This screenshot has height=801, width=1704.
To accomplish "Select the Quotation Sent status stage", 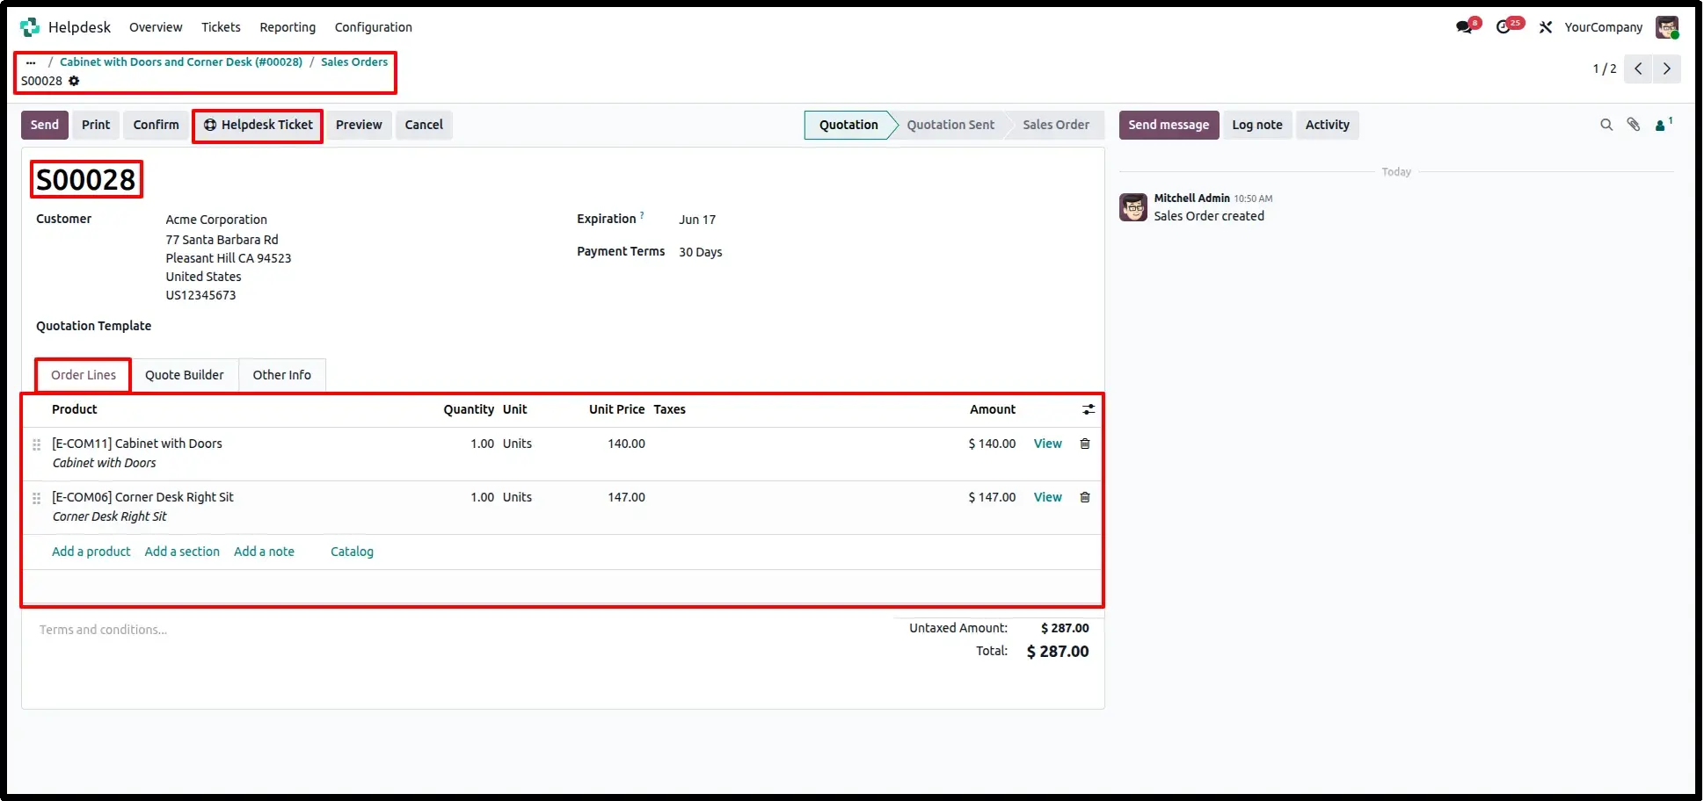I will coord(950,125).
